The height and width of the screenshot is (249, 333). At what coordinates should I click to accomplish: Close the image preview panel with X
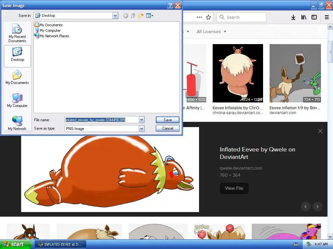click(x=320, y=131)
